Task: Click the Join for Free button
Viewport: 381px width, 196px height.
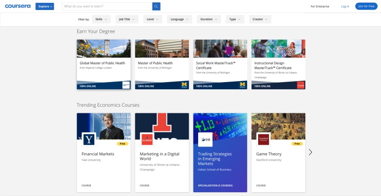Action: 366,6
